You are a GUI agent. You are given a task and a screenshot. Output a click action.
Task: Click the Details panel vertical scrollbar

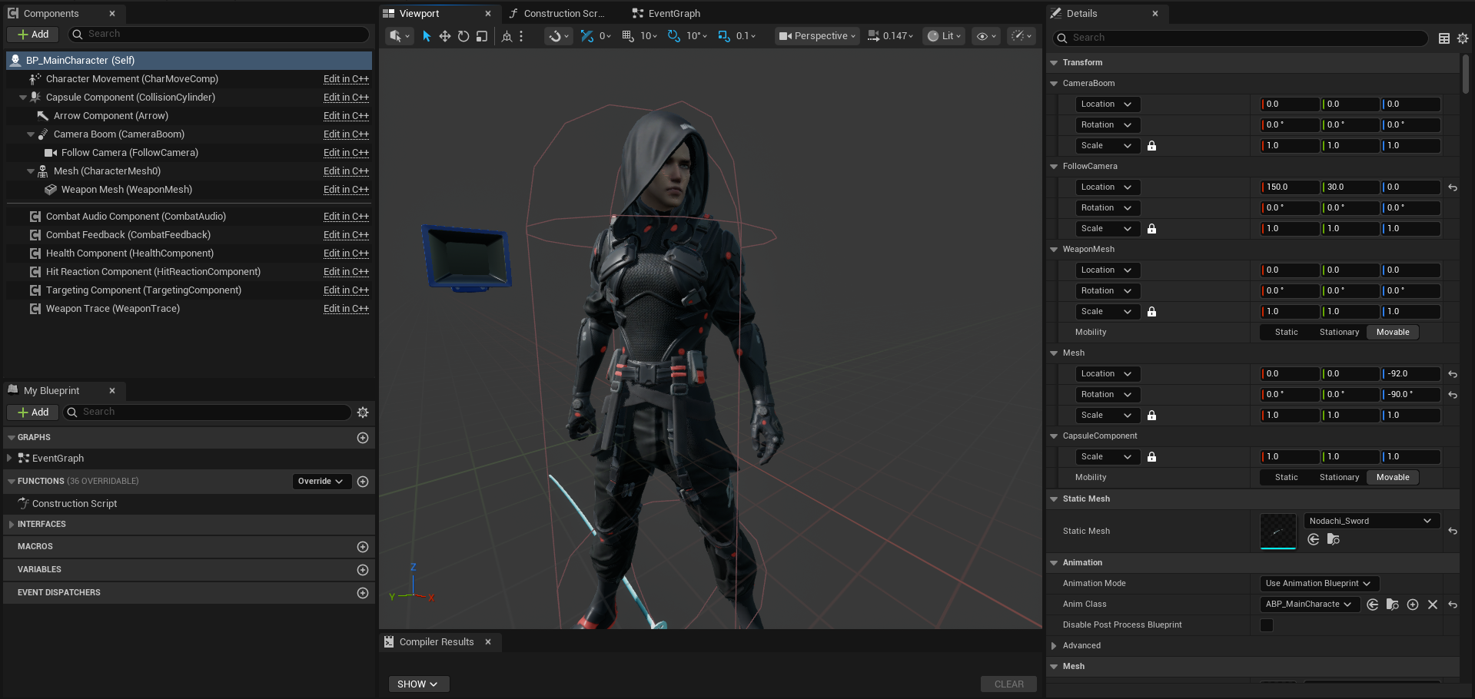click(x=1466, y=74)
